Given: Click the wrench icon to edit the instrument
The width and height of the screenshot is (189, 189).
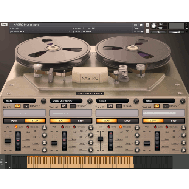Looking at the screenshot, I should (x=4, y=24).
